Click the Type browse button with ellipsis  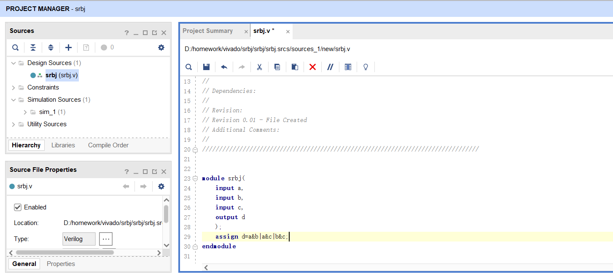click(106, 239)
